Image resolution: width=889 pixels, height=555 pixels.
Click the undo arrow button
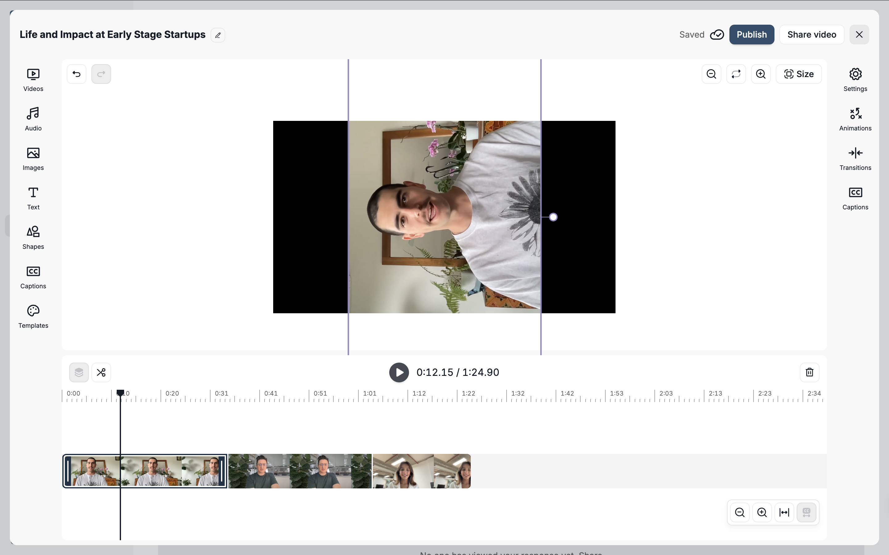coord(77,74)
